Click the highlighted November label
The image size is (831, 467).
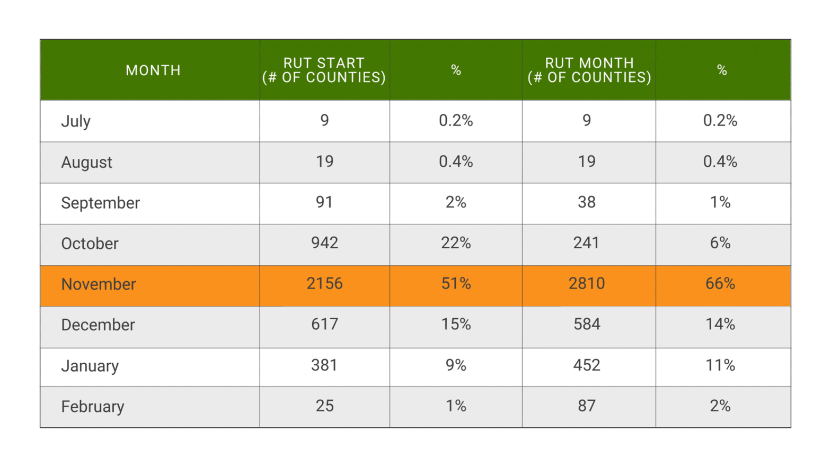pyautogui.click(x=99, y=284)
